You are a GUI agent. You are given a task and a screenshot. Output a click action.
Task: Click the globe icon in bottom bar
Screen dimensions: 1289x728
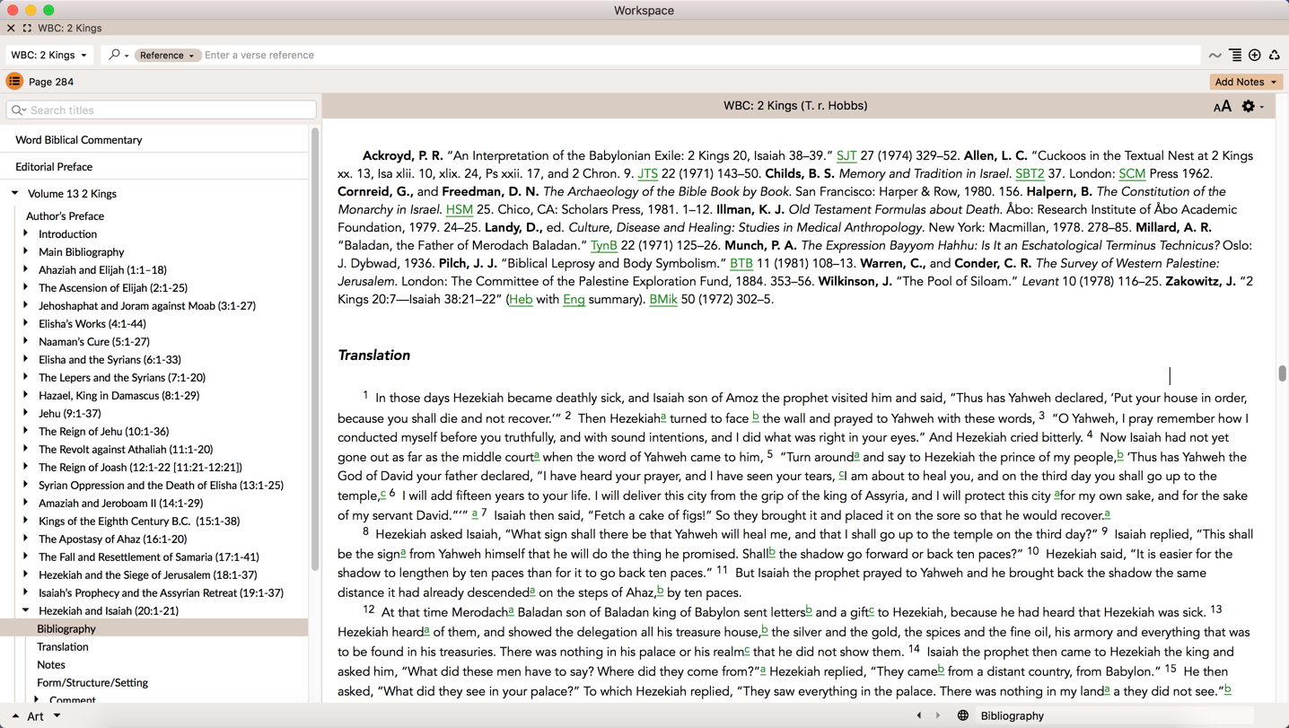(962, 715)
